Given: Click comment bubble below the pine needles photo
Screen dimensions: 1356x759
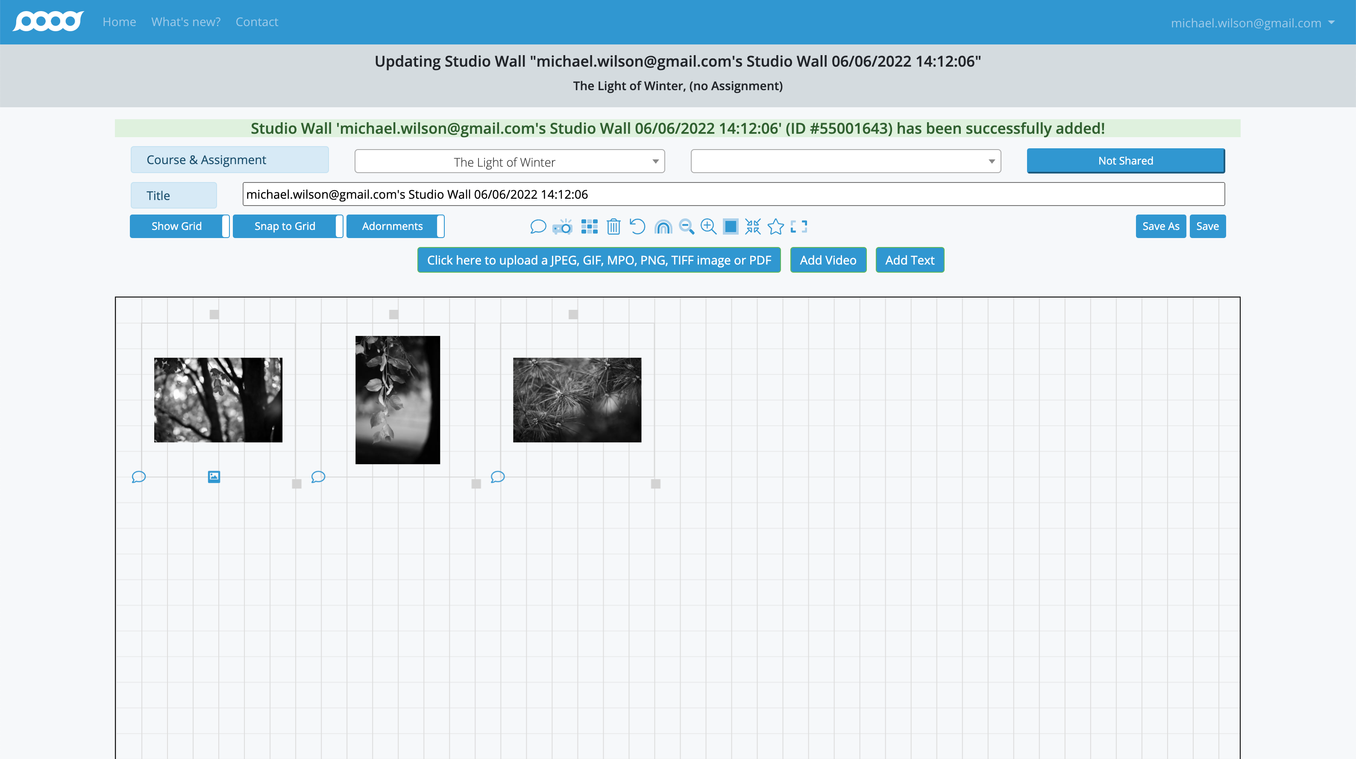Looking at the screenshot, I should [x=497, y=477].
